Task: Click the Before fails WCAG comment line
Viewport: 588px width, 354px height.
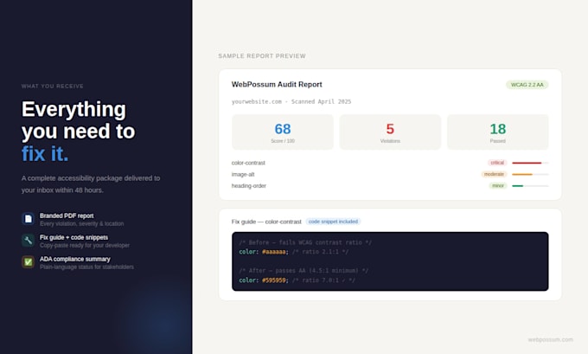Action: 305,242
